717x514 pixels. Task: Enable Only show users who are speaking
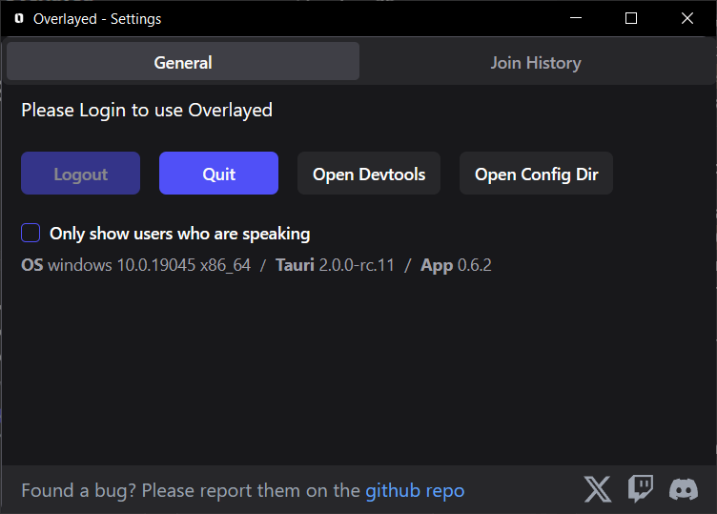31,233
